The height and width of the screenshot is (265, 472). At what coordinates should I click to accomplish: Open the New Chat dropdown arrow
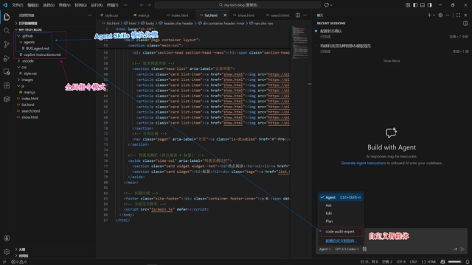point(434,15)
